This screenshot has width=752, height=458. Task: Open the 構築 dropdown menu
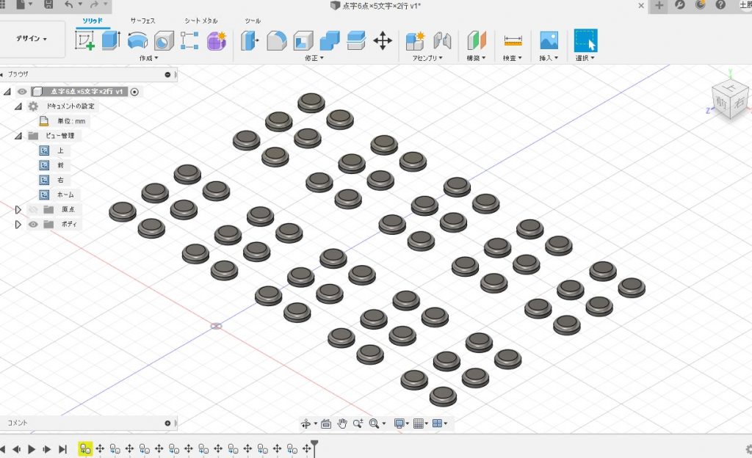point(476,58)
